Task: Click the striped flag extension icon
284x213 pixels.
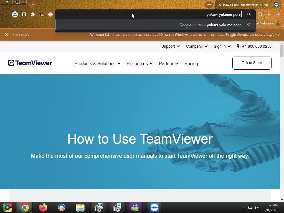Action: [x=50, y=14]
